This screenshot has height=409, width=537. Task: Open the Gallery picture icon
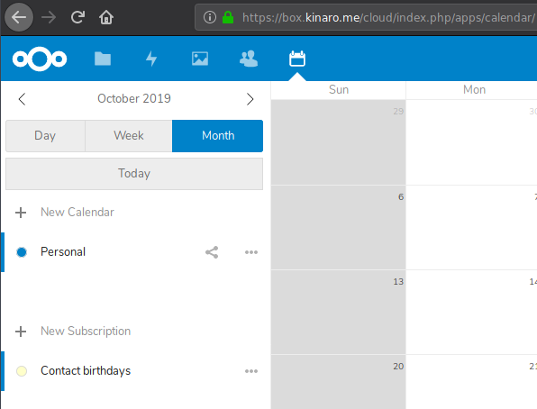200,59
